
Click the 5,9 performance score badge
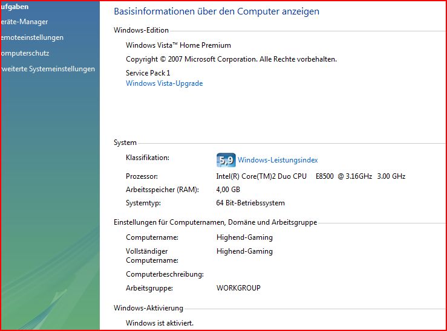[226, 160]
